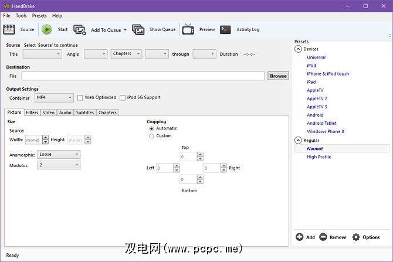Image resolution: width=393 pixels, height=262 pixels.
Task: Select the Universal preset
Action: coord(316,57)
